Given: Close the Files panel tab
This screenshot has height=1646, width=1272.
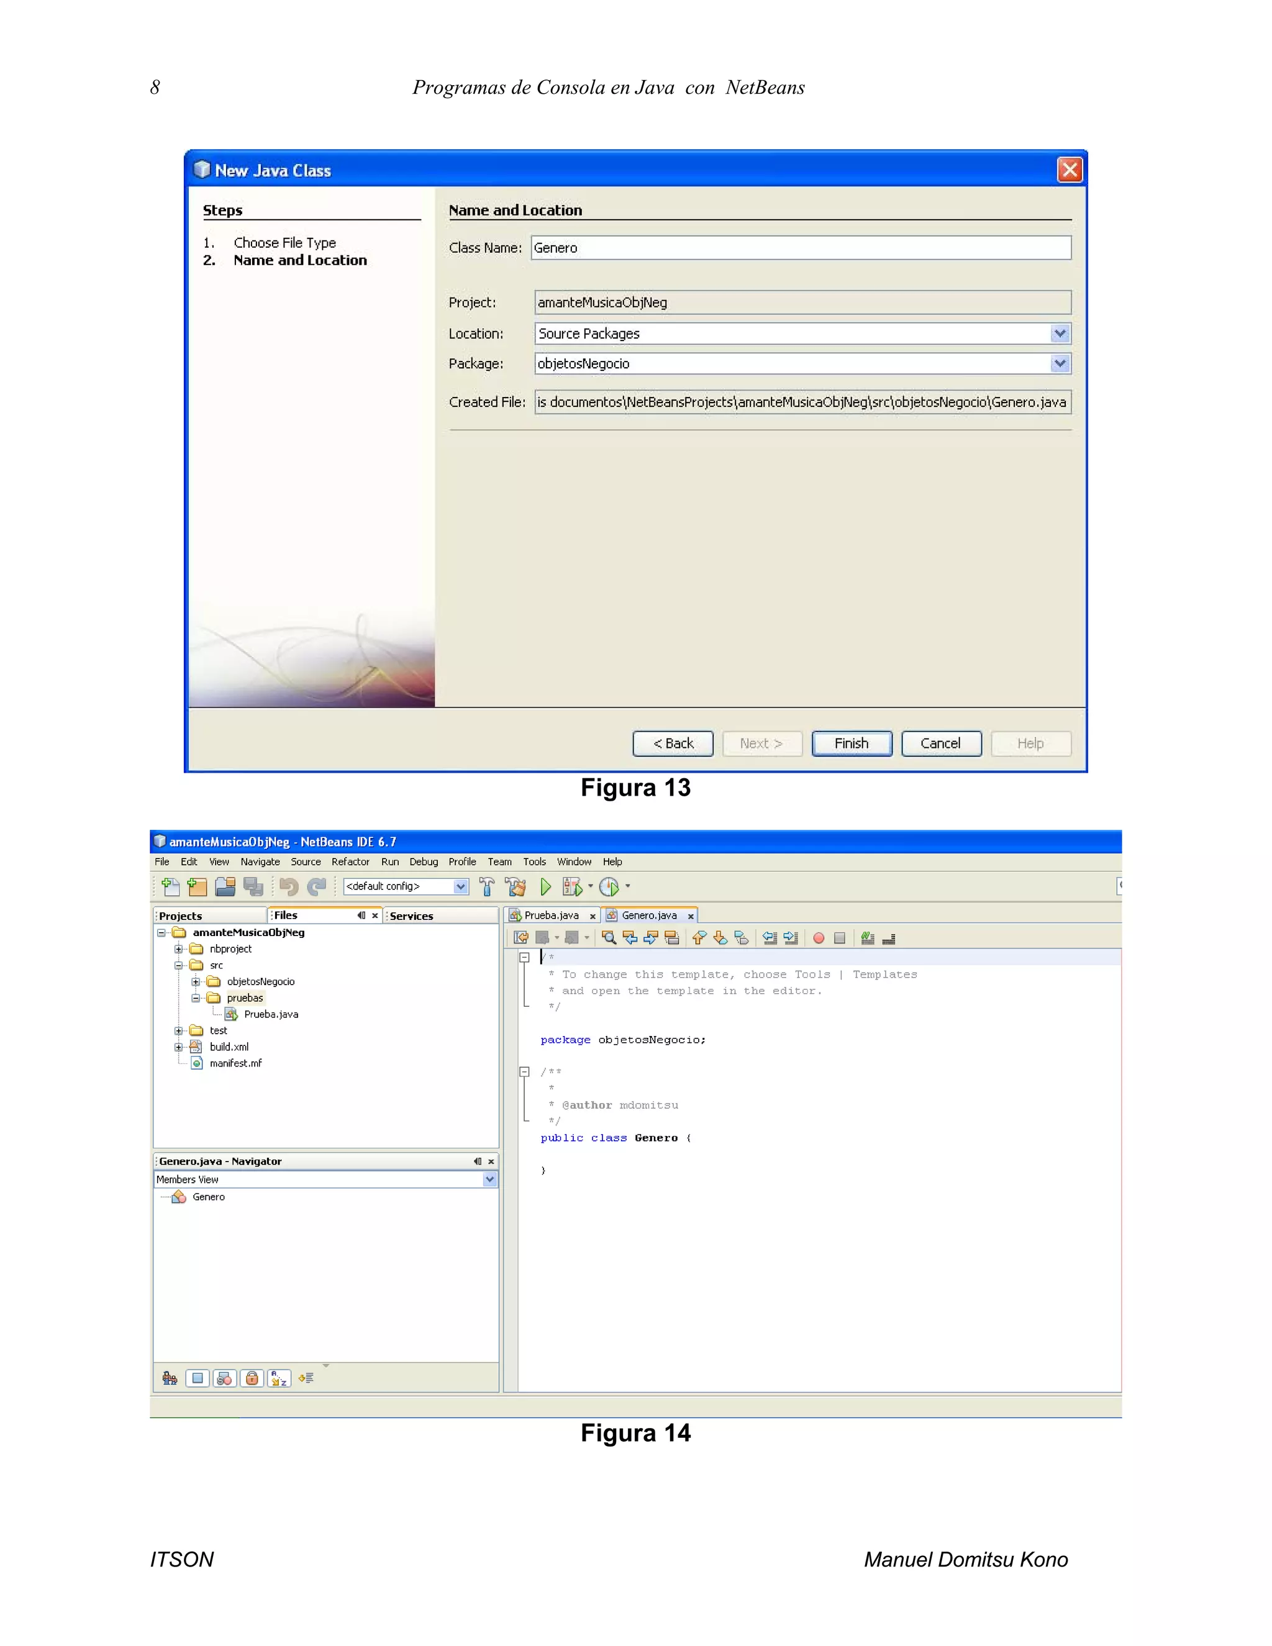Looking at the screenshot, I should [375, 916].
